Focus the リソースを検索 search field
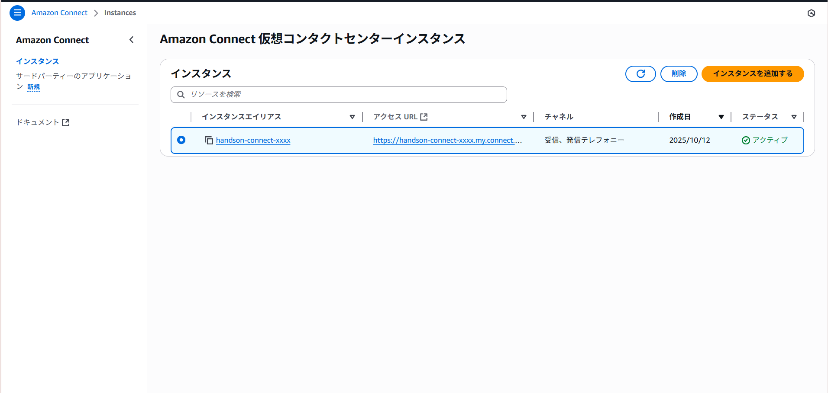Screen dimensions: 828x393 coord(339,95)
